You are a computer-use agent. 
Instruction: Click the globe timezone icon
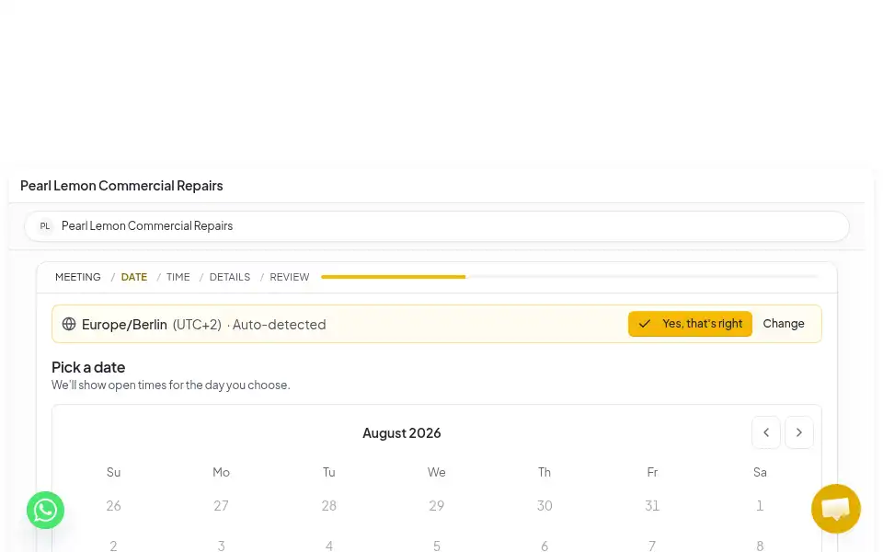point(69,324)
